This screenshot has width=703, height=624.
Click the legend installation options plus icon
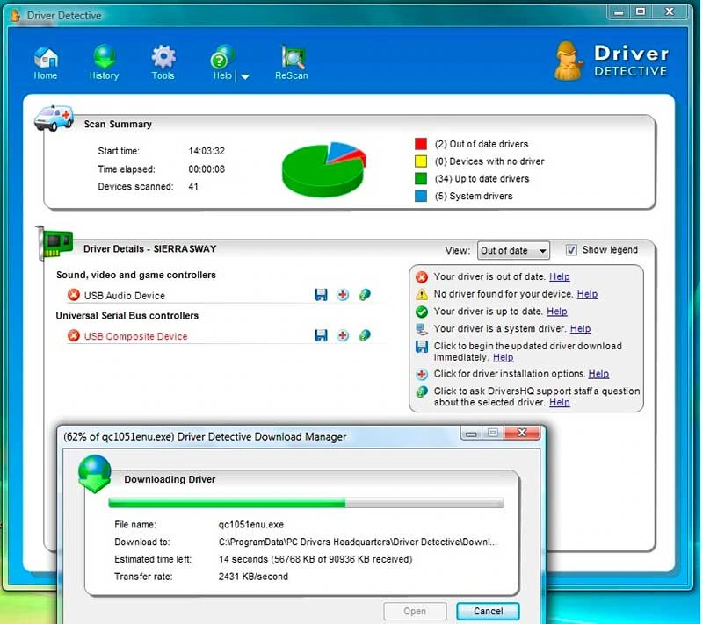(x=422, y=374)
